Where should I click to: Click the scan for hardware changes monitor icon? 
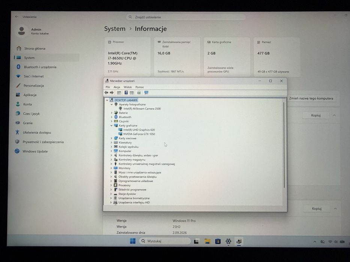click(146, 93)
